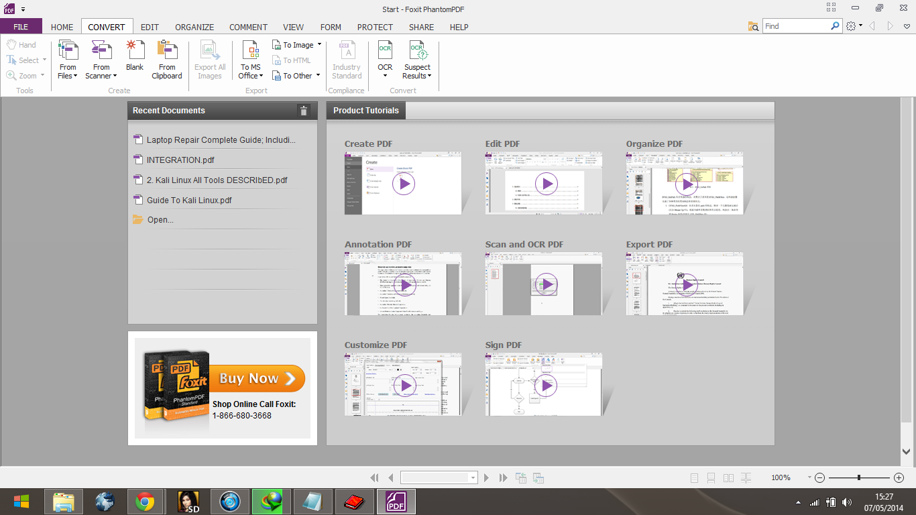Switch to the ORGANIZE tab
This screenshot has width=916, height=515.
194,27
